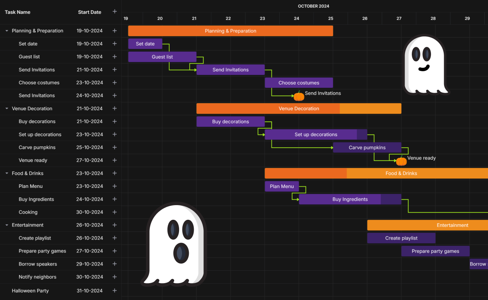Click Prepare party games task bar

(x=435, y=251)
